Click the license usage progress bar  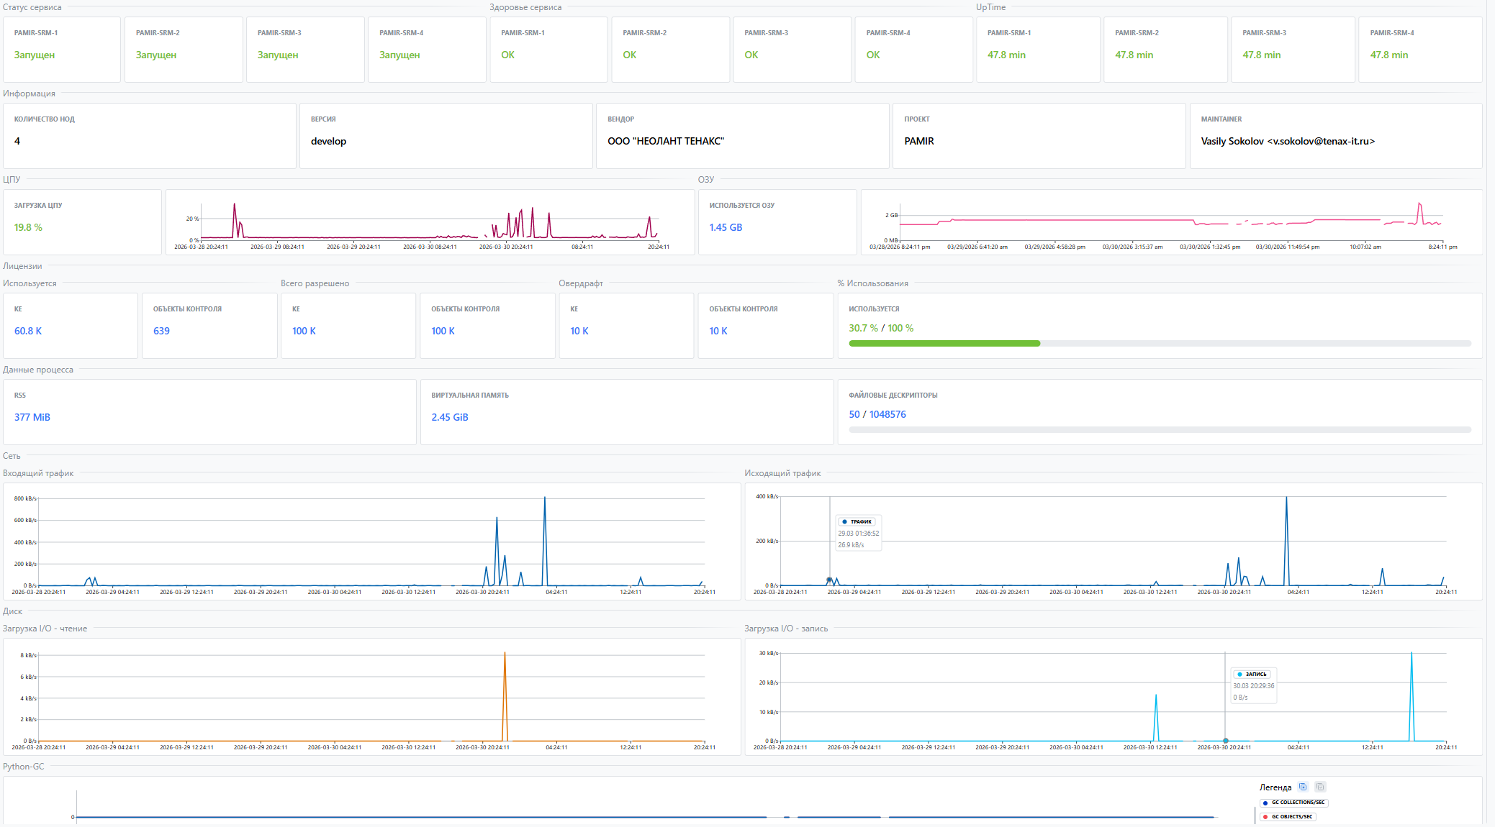[1160, 344]
